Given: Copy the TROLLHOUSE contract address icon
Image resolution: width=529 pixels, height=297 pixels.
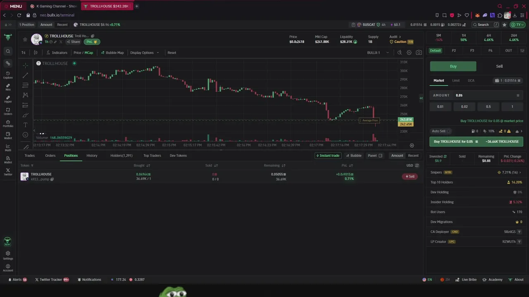Looking at the screenshot, I should (93, 36).
